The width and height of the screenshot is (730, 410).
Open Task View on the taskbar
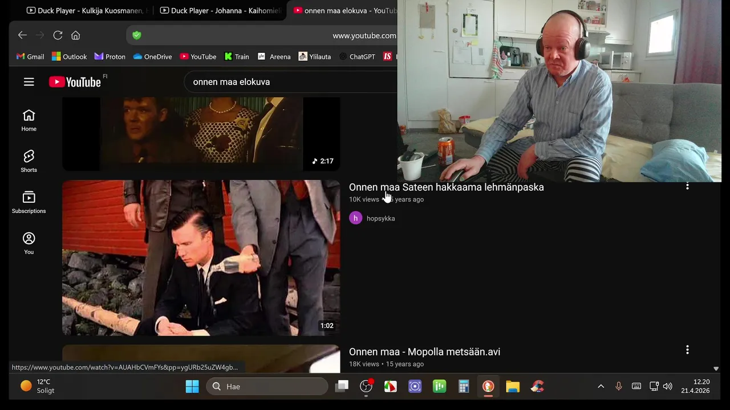[x=342, y=387]
